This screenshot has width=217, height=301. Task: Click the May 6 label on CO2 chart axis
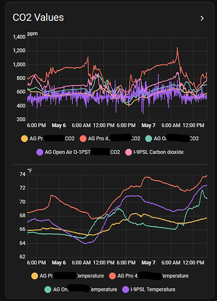59,125
